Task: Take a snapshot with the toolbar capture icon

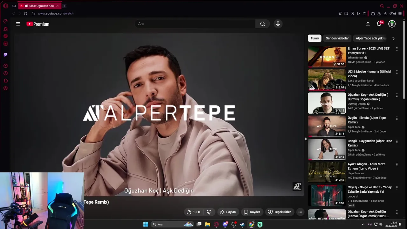Action: 346,14
